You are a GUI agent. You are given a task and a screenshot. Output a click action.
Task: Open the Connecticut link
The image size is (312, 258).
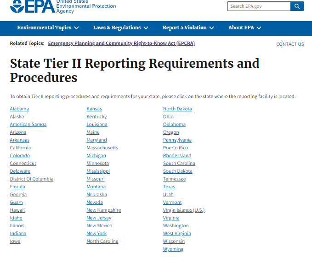click(23, 163)
